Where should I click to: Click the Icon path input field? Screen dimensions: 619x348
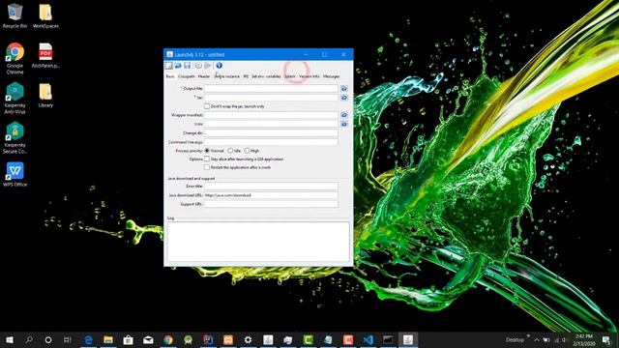pyautogui.click(x=271, y=124)
